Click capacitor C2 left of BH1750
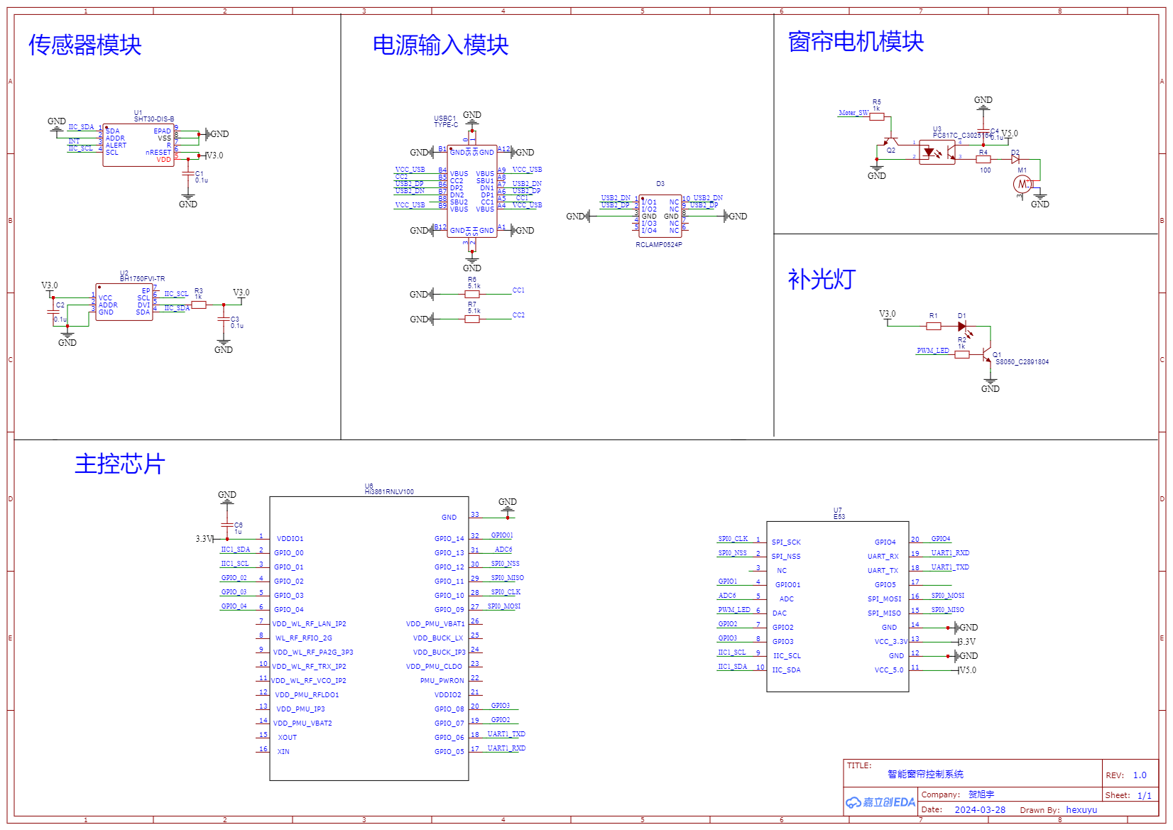Image resolution: width=1173 pixels, height=830 pixels. pyautogui.click(x=53, y=312)
